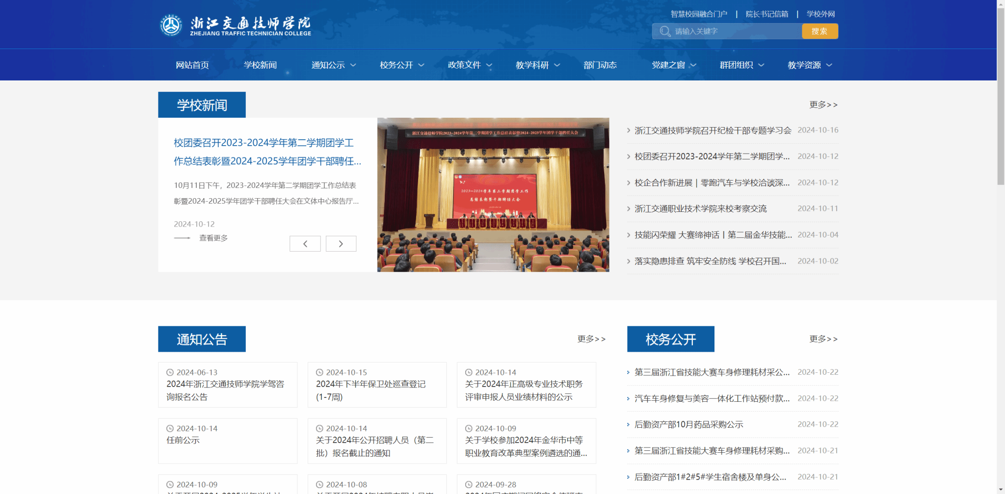Image resolution: width=1005 pixels, height=494 pixels.
Task: Expand the 教学资源 menu chevron
Action: coord(829,65)
